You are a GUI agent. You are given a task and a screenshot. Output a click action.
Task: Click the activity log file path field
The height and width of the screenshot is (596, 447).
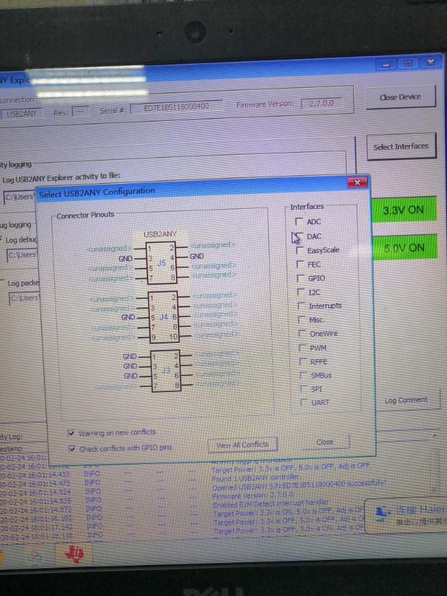pyautogui.click(x=19, y=197)
